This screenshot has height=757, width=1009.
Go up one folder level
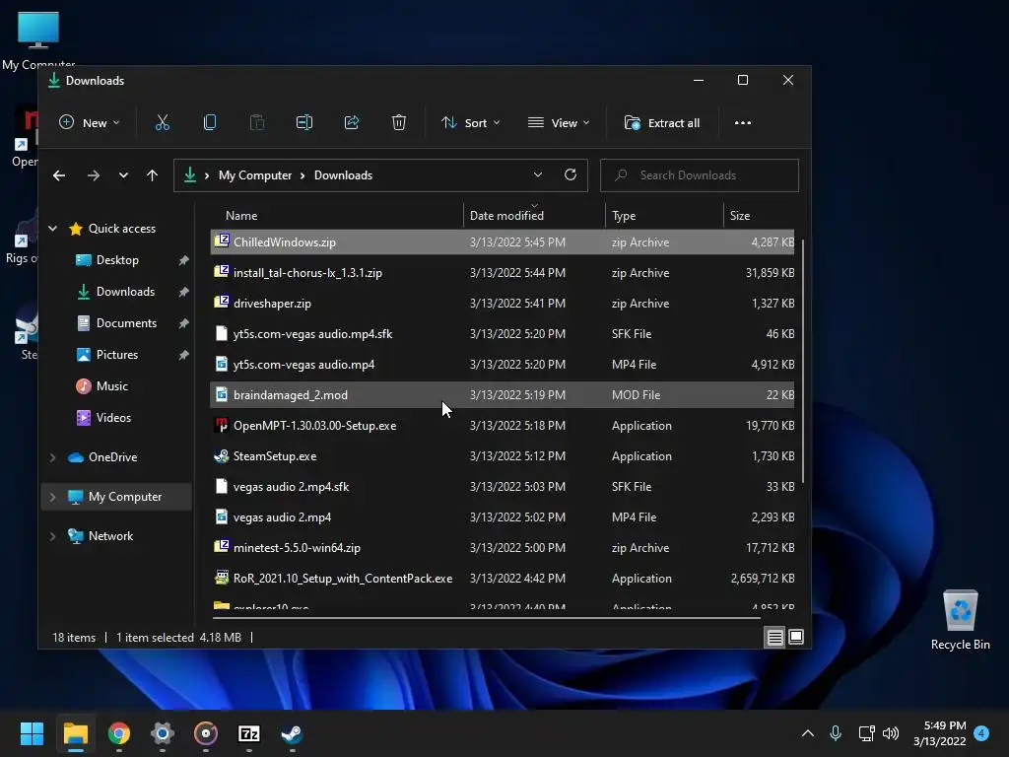(152, 175)
